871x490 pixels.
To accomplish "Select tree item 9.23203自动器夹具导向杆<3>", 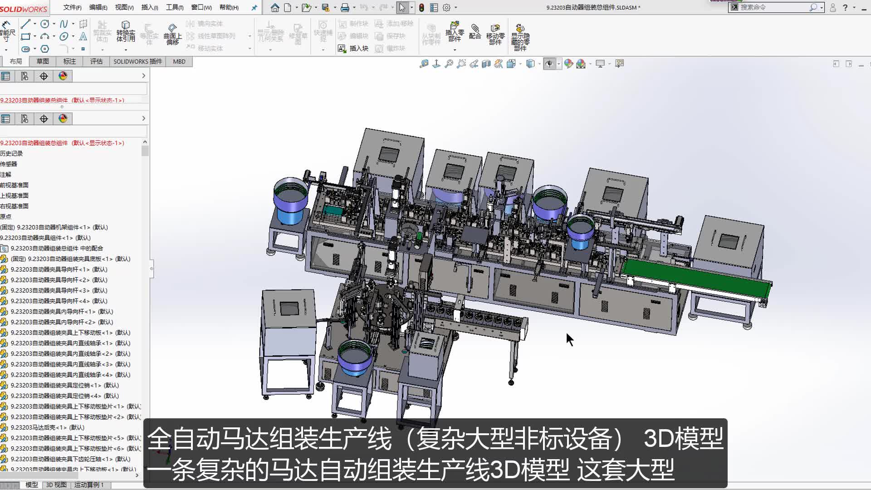I will (59, 290).
